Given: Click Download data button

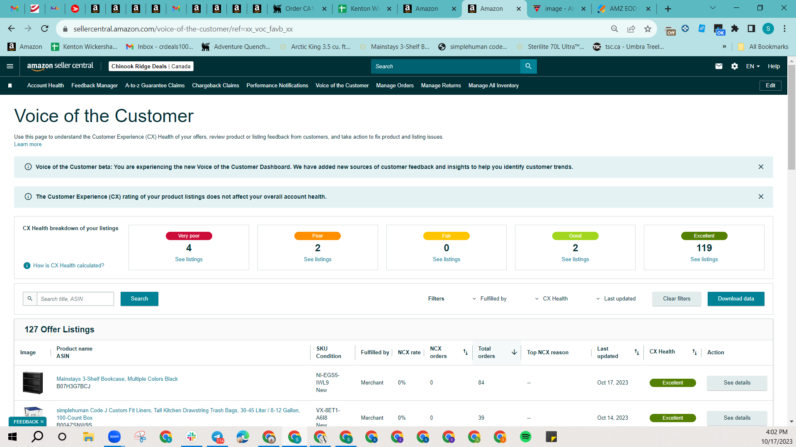Looking at the screenshot, I should pyautogui.click(x=736, y=299).
